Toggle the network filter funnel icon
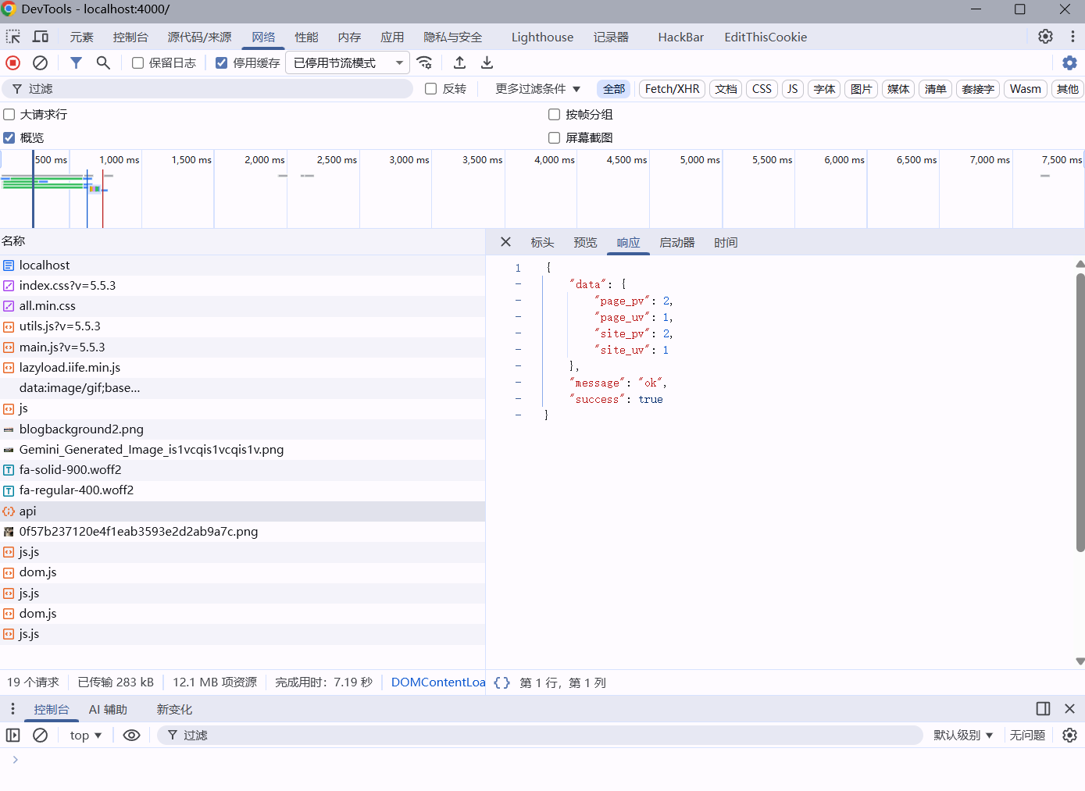Screen dimensions: 1085x791 [76, 62]
